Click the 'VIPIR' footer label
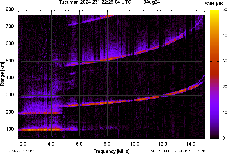227x154 pixels. coord(156,151)
